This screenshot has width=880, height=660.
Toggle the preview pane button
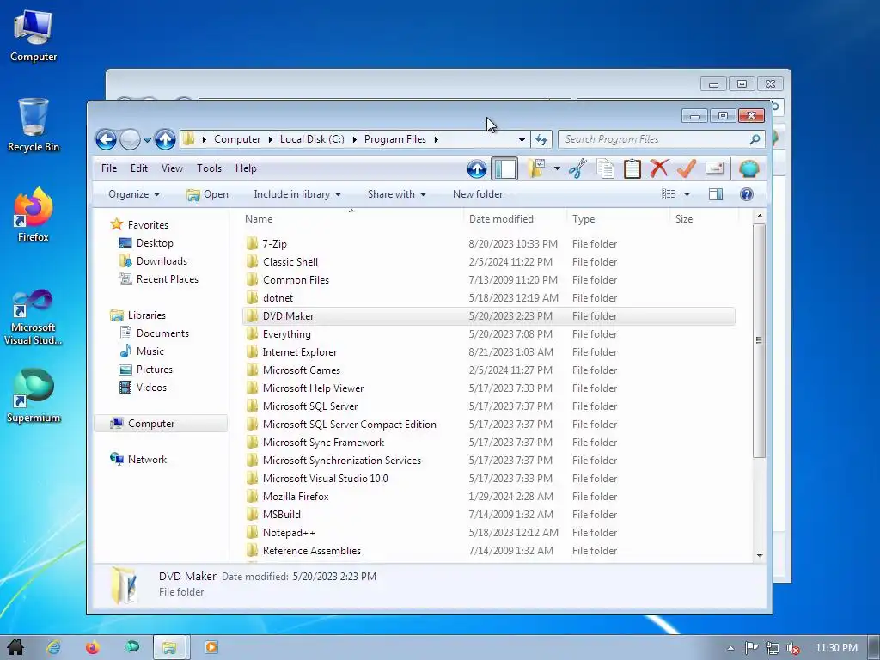(x=716, y=194)
